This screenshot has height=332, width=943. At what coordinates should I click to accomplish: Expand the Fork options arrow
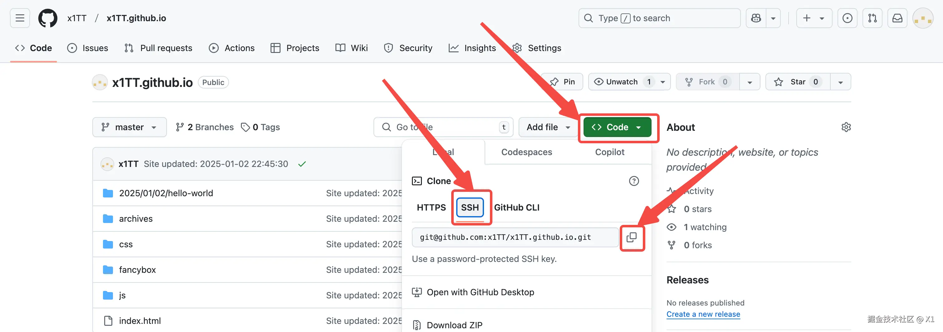coord(750,82)
